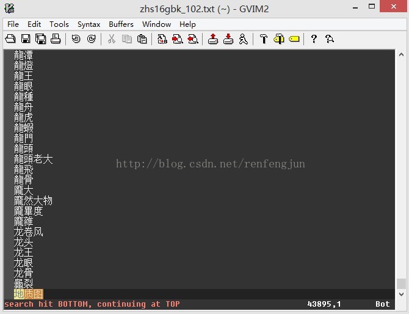Screen dimensions: 409x314
Task: Open the Buffers menu
Action: (121, 24)
